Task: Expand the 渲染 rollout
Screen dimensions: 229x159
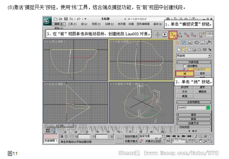Action: (x=194, y=115)
